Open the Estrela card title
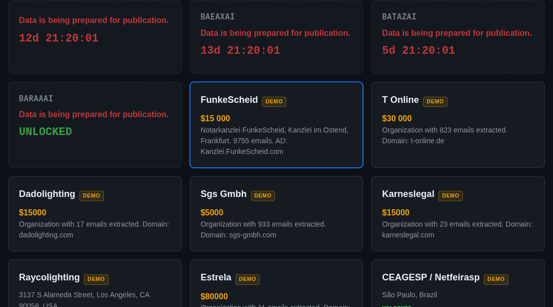The image size is (553, 307). (x=216, y=278)
